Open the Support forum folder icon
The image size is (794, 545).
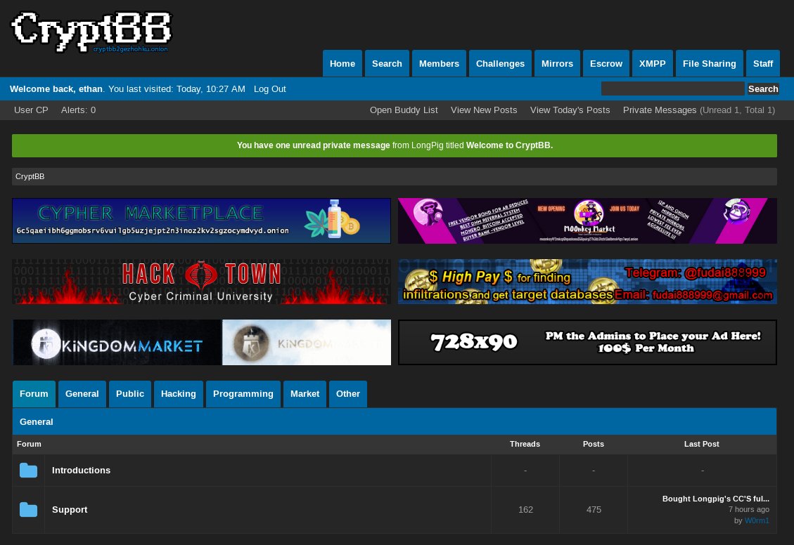tap(28, 510)
